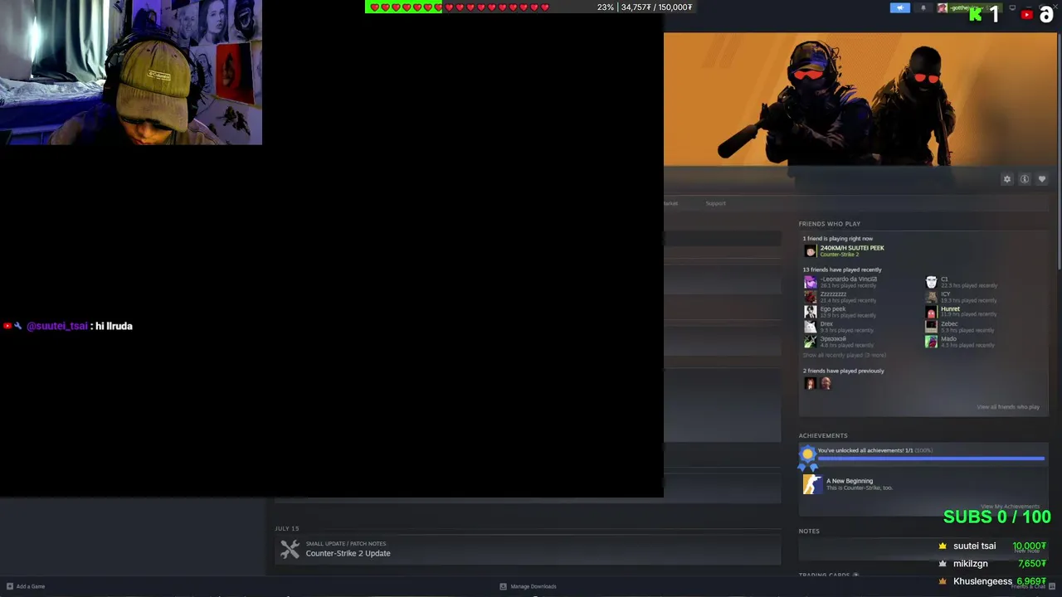
Task: Click 2 friends have played previously text
Action: click(844, 371)
